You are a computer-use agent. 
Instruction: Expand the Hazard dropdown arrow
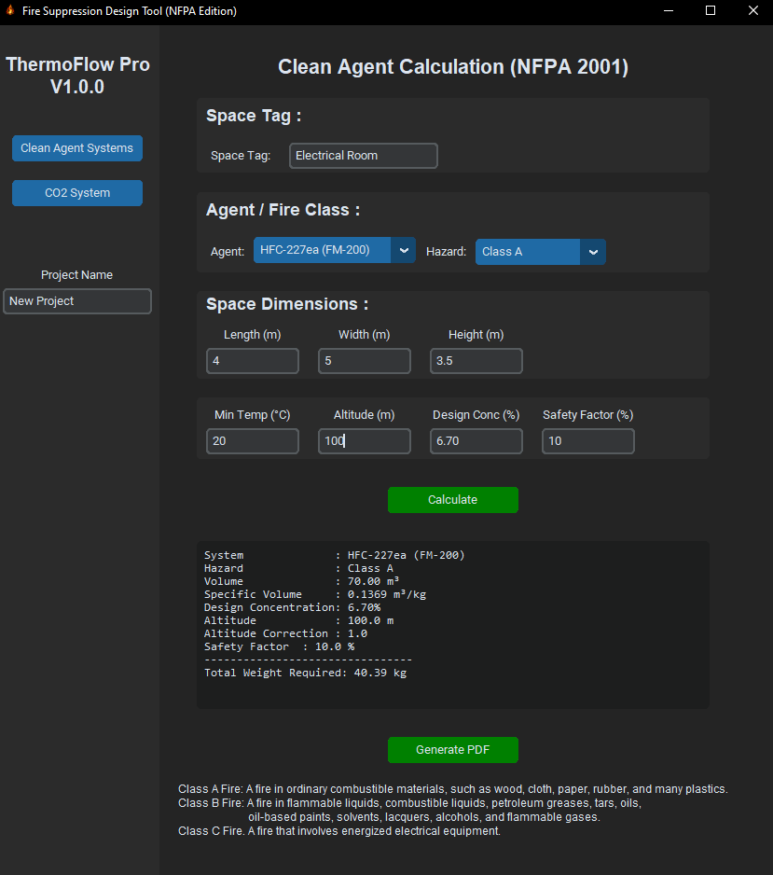point(593,252)
